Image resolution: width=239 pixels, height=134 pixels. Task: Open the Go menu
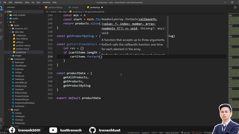(x=33, y=2)
